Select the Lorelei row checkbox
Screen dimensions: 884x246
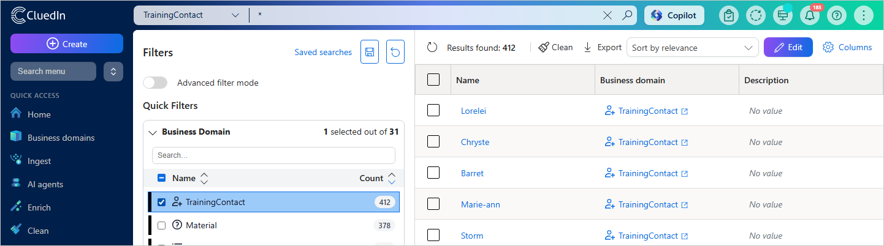pyautogui.click(x=433, y=111)
